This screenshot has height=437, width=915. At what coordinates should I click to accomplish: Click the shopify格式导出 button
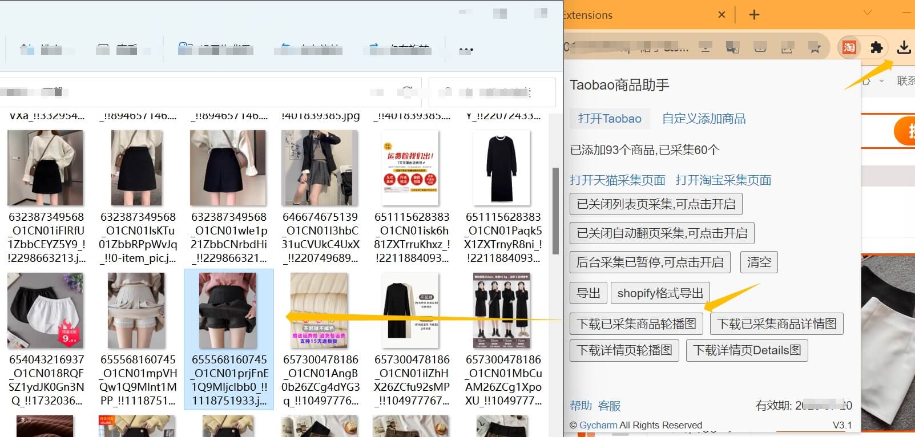660,293
